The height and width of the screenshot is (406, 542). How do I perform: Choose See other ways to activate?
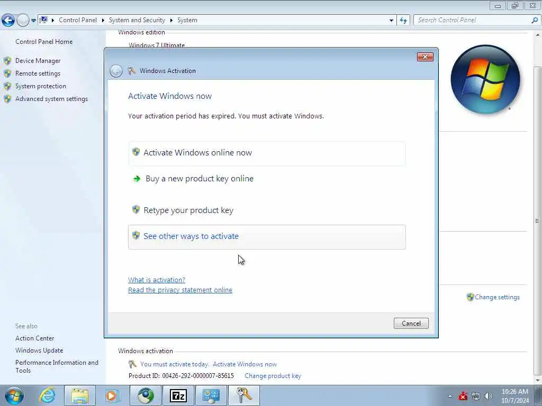coord(267,237)
